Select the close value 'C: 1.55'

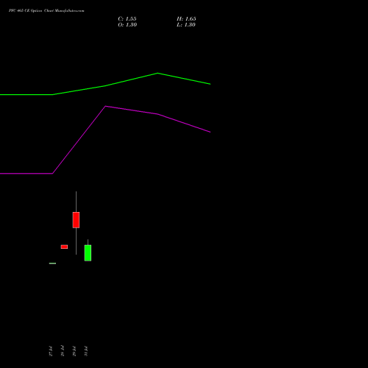127,19
